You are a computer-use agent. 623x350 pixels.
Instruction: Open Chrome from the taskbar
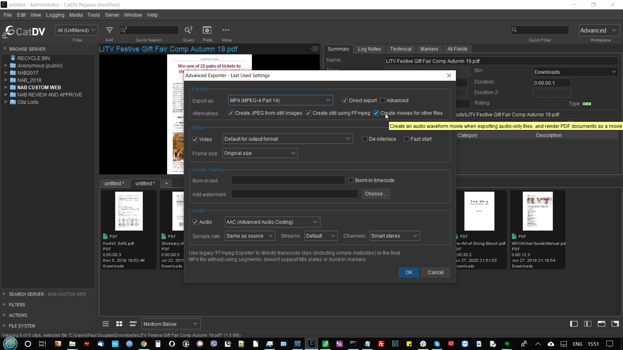tap(143, 344)
